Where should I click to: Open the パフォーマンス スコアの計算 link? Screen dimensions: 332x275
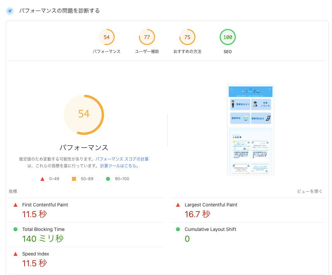pos(122,159)
